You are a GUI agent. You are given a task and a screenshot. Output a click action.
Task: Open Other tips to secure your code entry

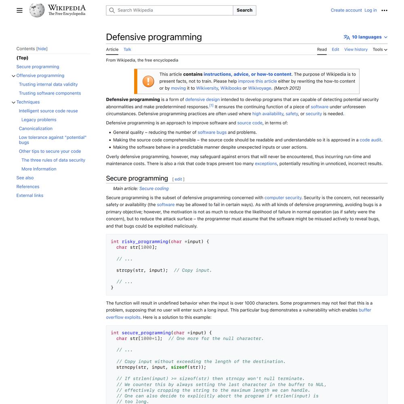tap(50, 151)
